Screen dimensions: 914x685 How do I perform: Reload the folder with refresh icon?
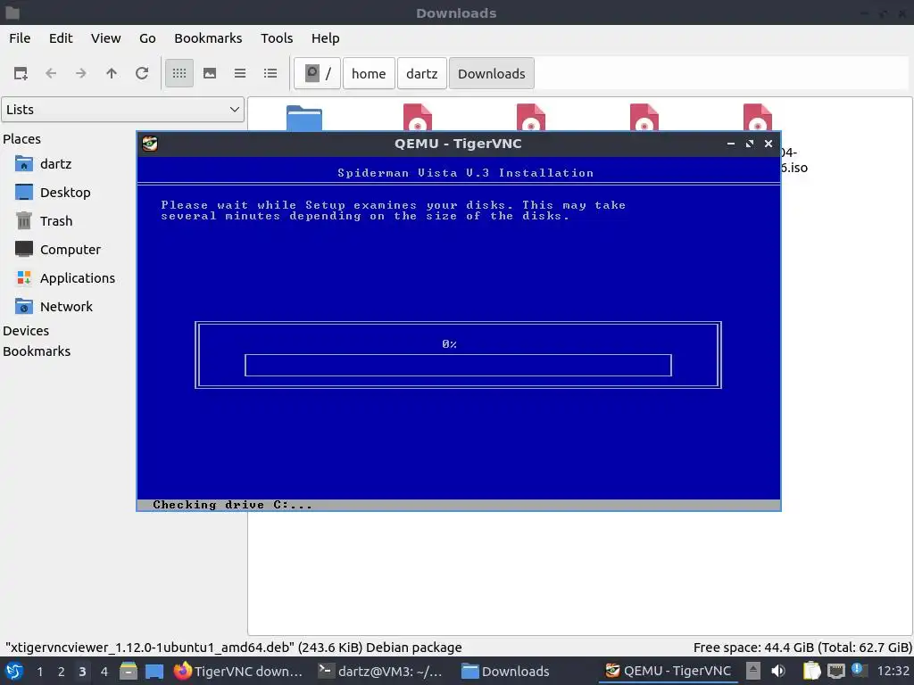click(142, 73)
